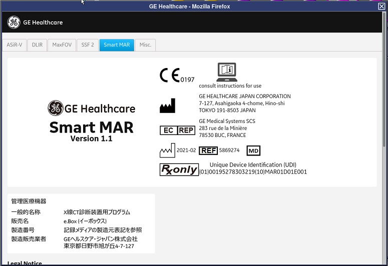Open the ASiR-V tab
The height and width of the screenshot is (266, 388).
pos(14,45)
